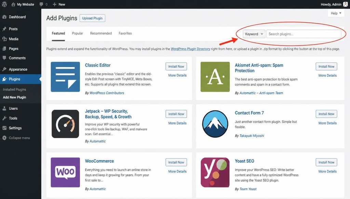
Task: Install the Classic Editor plugin
Action: coord(176,66)
